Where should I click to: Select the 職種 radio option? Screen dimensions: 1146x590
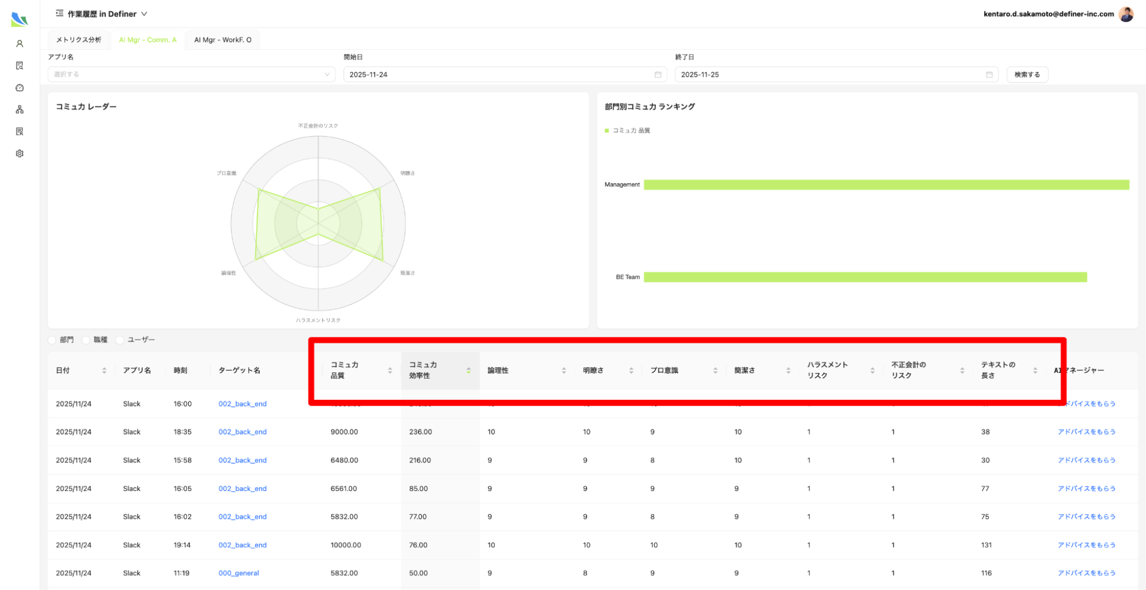(87, 340)
